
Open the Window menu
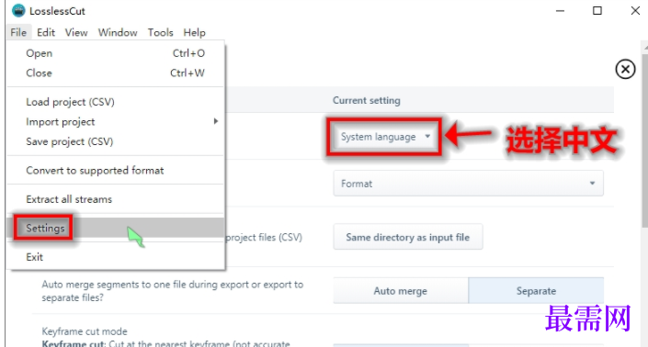pos(118,33)
